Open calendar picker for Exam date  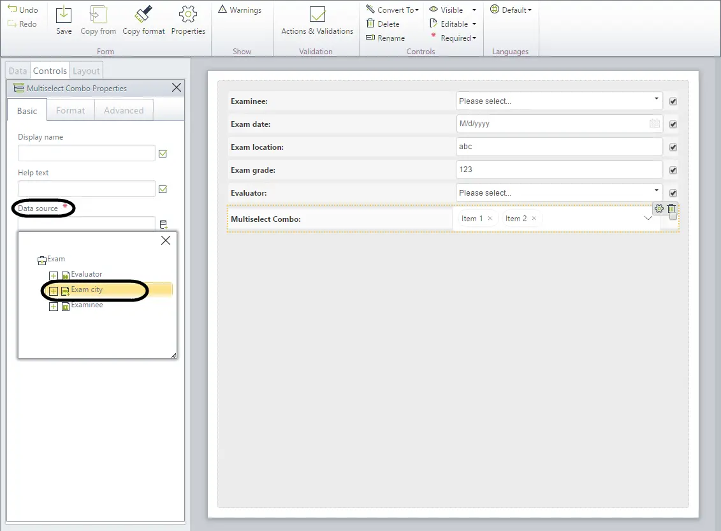[654, 124]
